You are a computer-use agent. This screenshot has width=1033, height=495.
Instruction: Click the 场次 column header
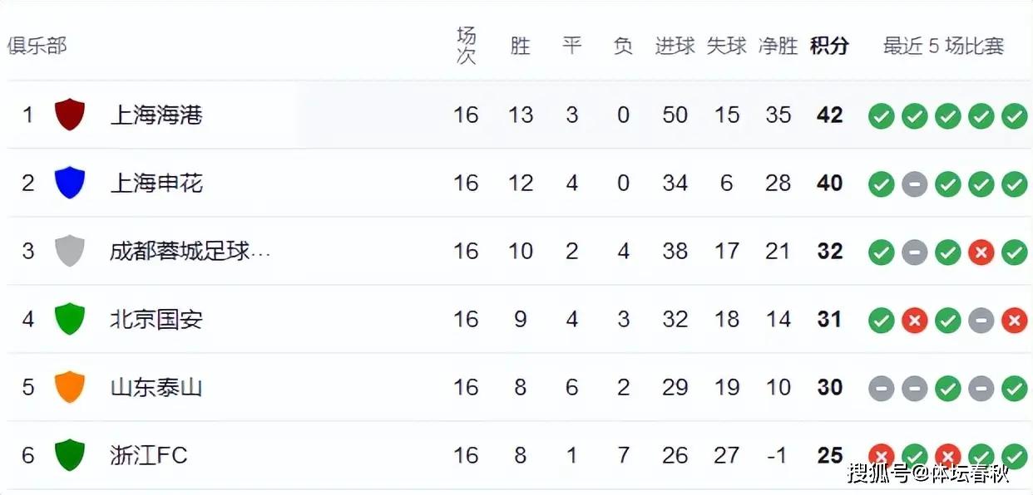pyautogui.click(x=467, y=46)
